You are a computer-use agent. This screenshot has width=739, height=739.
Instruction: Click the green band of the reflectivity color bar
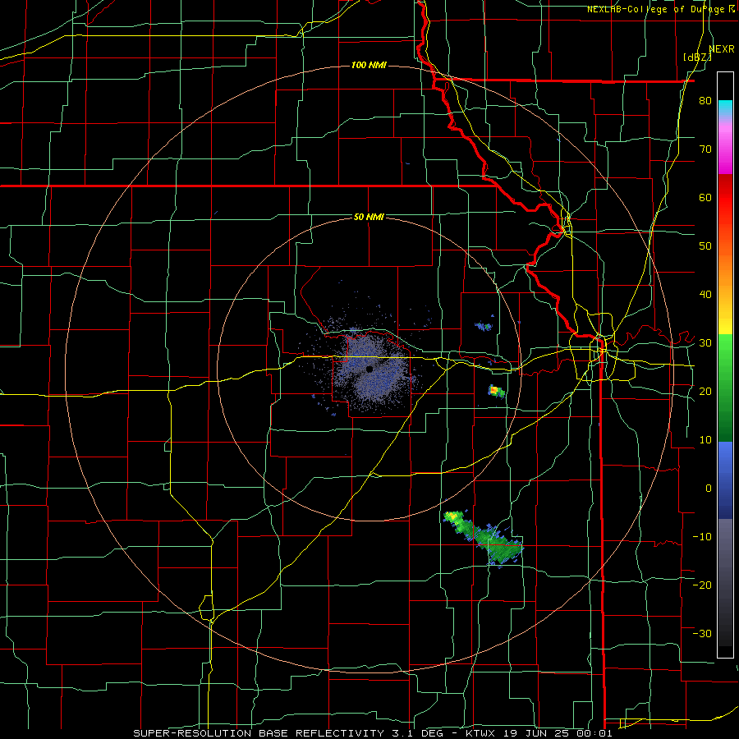(725, 388)
